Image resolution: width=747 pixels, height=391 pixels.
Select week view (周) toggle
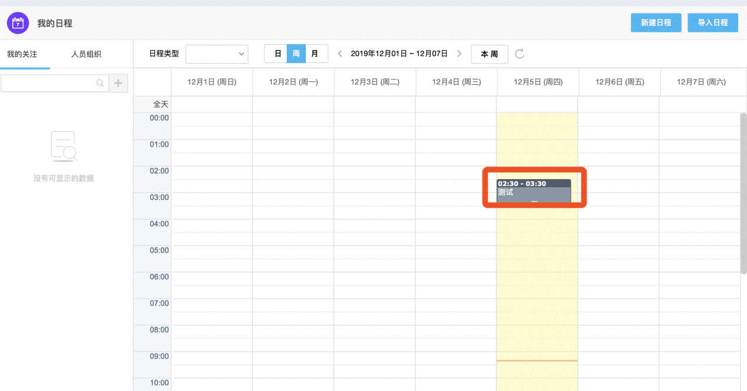[296, 54]
